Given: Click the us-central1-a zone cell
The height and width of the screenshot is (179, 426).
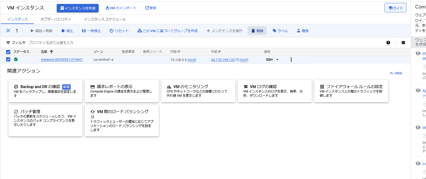Looking at the screenshot, I should point(103,60).
